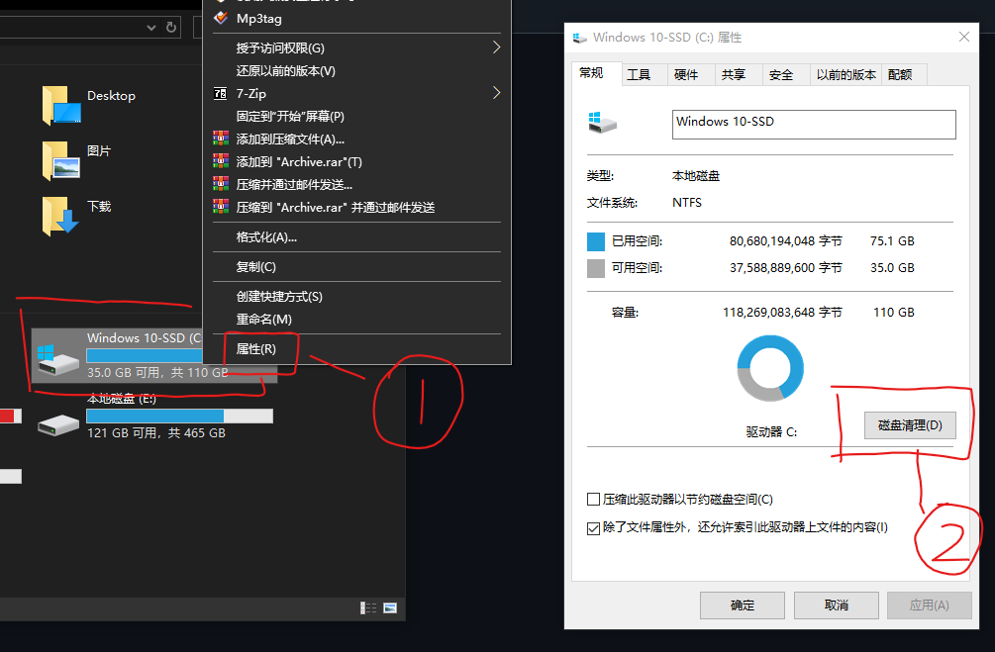
Task: Click inside the Windows 10-SSD name field
Action: [x=812, y=124]
